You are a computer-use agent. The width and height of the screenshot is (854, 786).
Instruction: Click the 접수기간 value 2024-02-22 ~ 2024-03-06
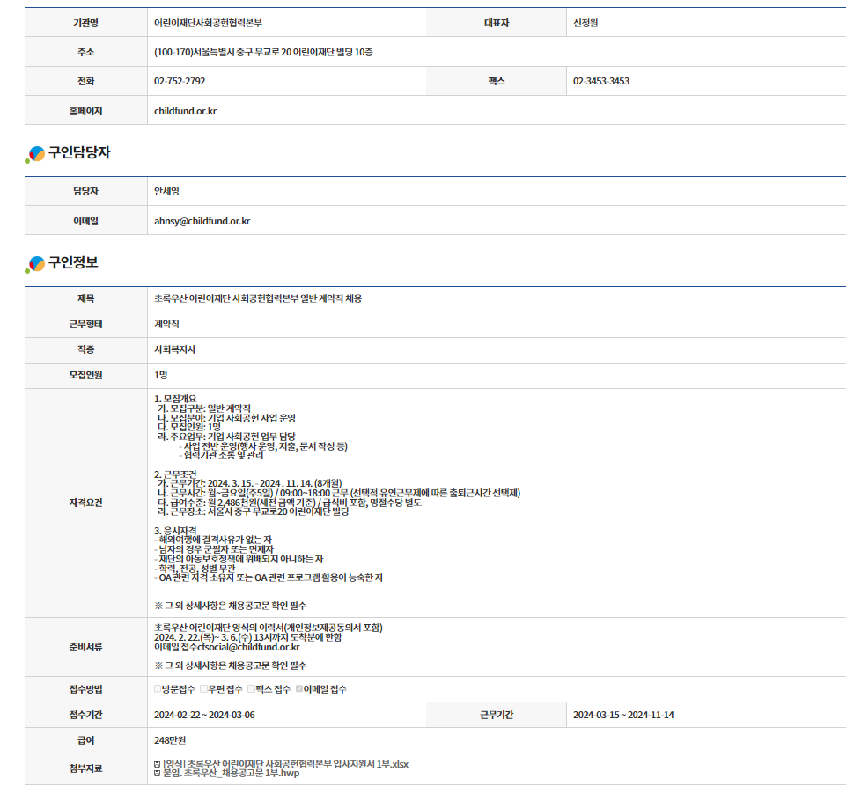point(204,715)
